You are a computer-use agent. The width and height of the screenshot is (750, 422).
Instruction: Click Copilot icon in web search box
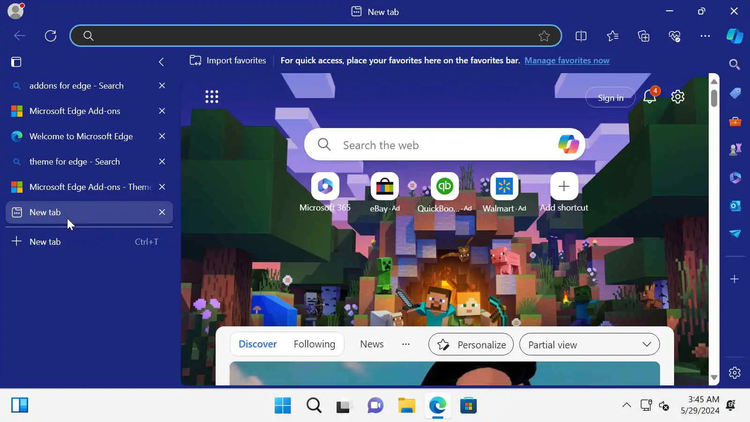(x=568, y=144)
